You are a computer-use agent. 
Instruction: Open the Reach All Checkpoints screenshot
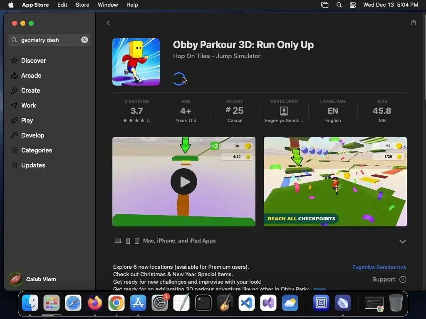click(335, 182)
